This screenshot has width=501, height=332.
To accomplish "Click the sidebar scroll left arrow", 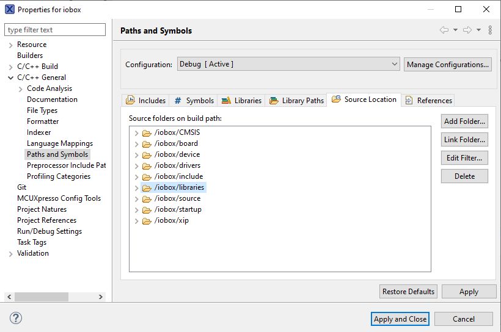I will pyautogui.click(x=9, y=297).
